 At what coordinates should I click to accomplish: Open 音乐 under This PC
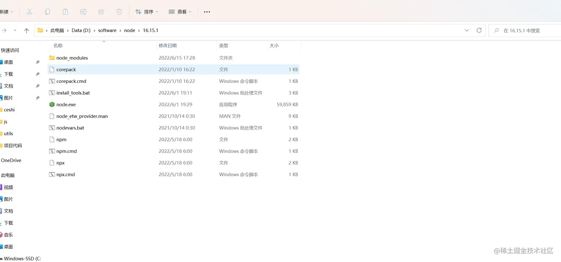[9, 235]
